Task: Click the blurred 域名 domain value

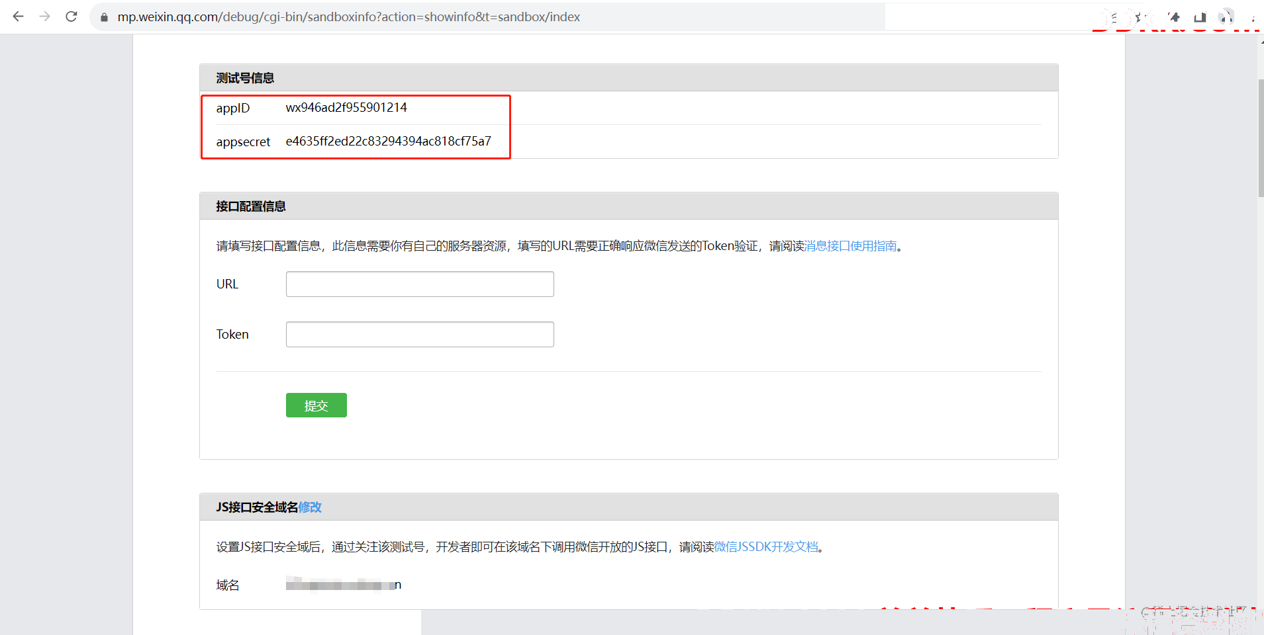Action: click(343, 585)
